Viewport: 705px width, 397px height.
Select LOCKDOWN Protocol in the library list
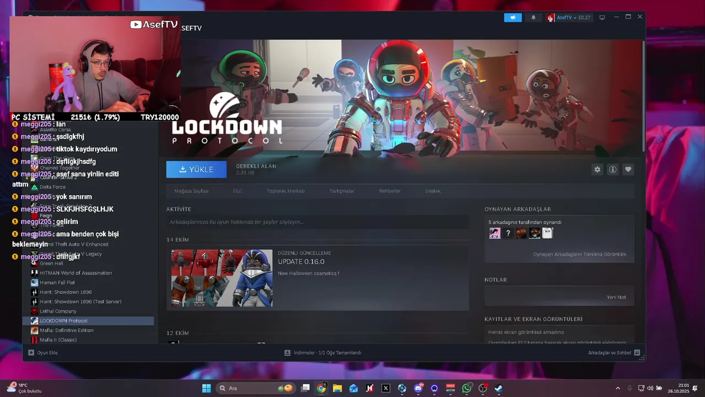88,320
